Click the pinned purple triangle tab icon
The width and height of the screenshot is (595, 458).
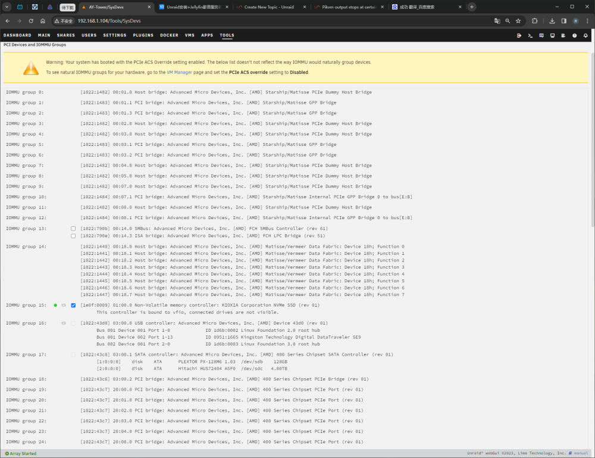pyautogui.click(x=50, y=7)
